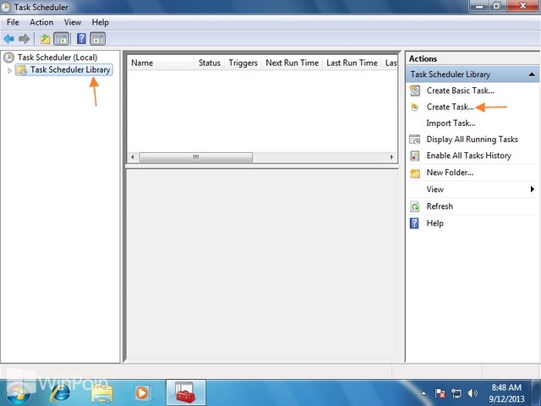541x406 pixels.
Task: Click the Task Scheduler Library folder icon
Action: point(21,69)
